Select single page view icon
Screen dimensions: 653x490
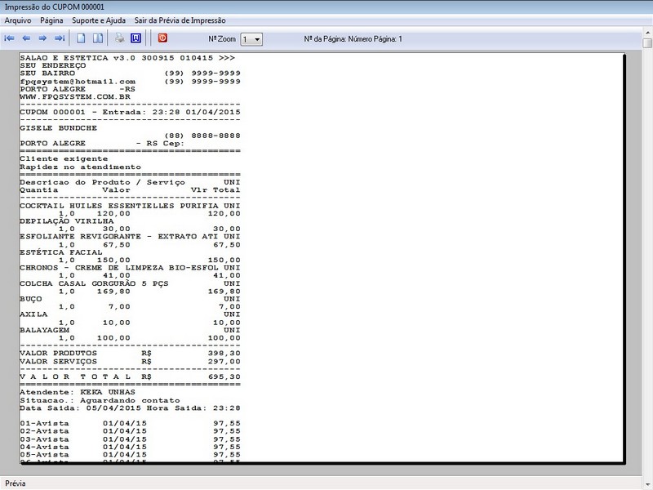pos(81,38)
